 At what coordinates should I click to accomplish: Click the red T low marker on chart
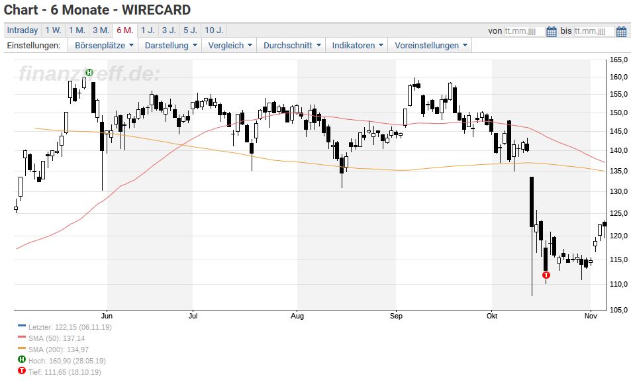546,275
